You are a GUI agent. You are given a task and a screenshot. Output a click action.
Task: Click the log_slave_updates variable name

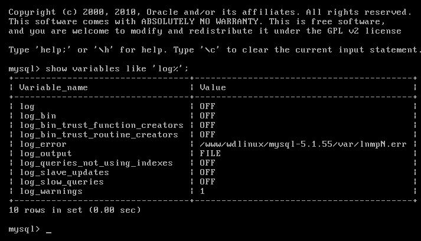coord(64,173)
